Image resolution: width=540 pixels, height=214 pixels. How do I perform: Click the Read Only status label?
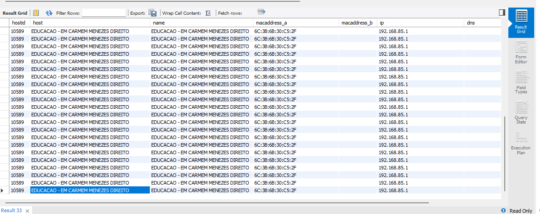pyautogui.click(x=521, y=211)
